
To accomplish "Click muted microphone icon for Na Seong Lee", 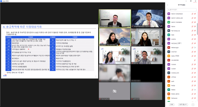I will point(192,31).
